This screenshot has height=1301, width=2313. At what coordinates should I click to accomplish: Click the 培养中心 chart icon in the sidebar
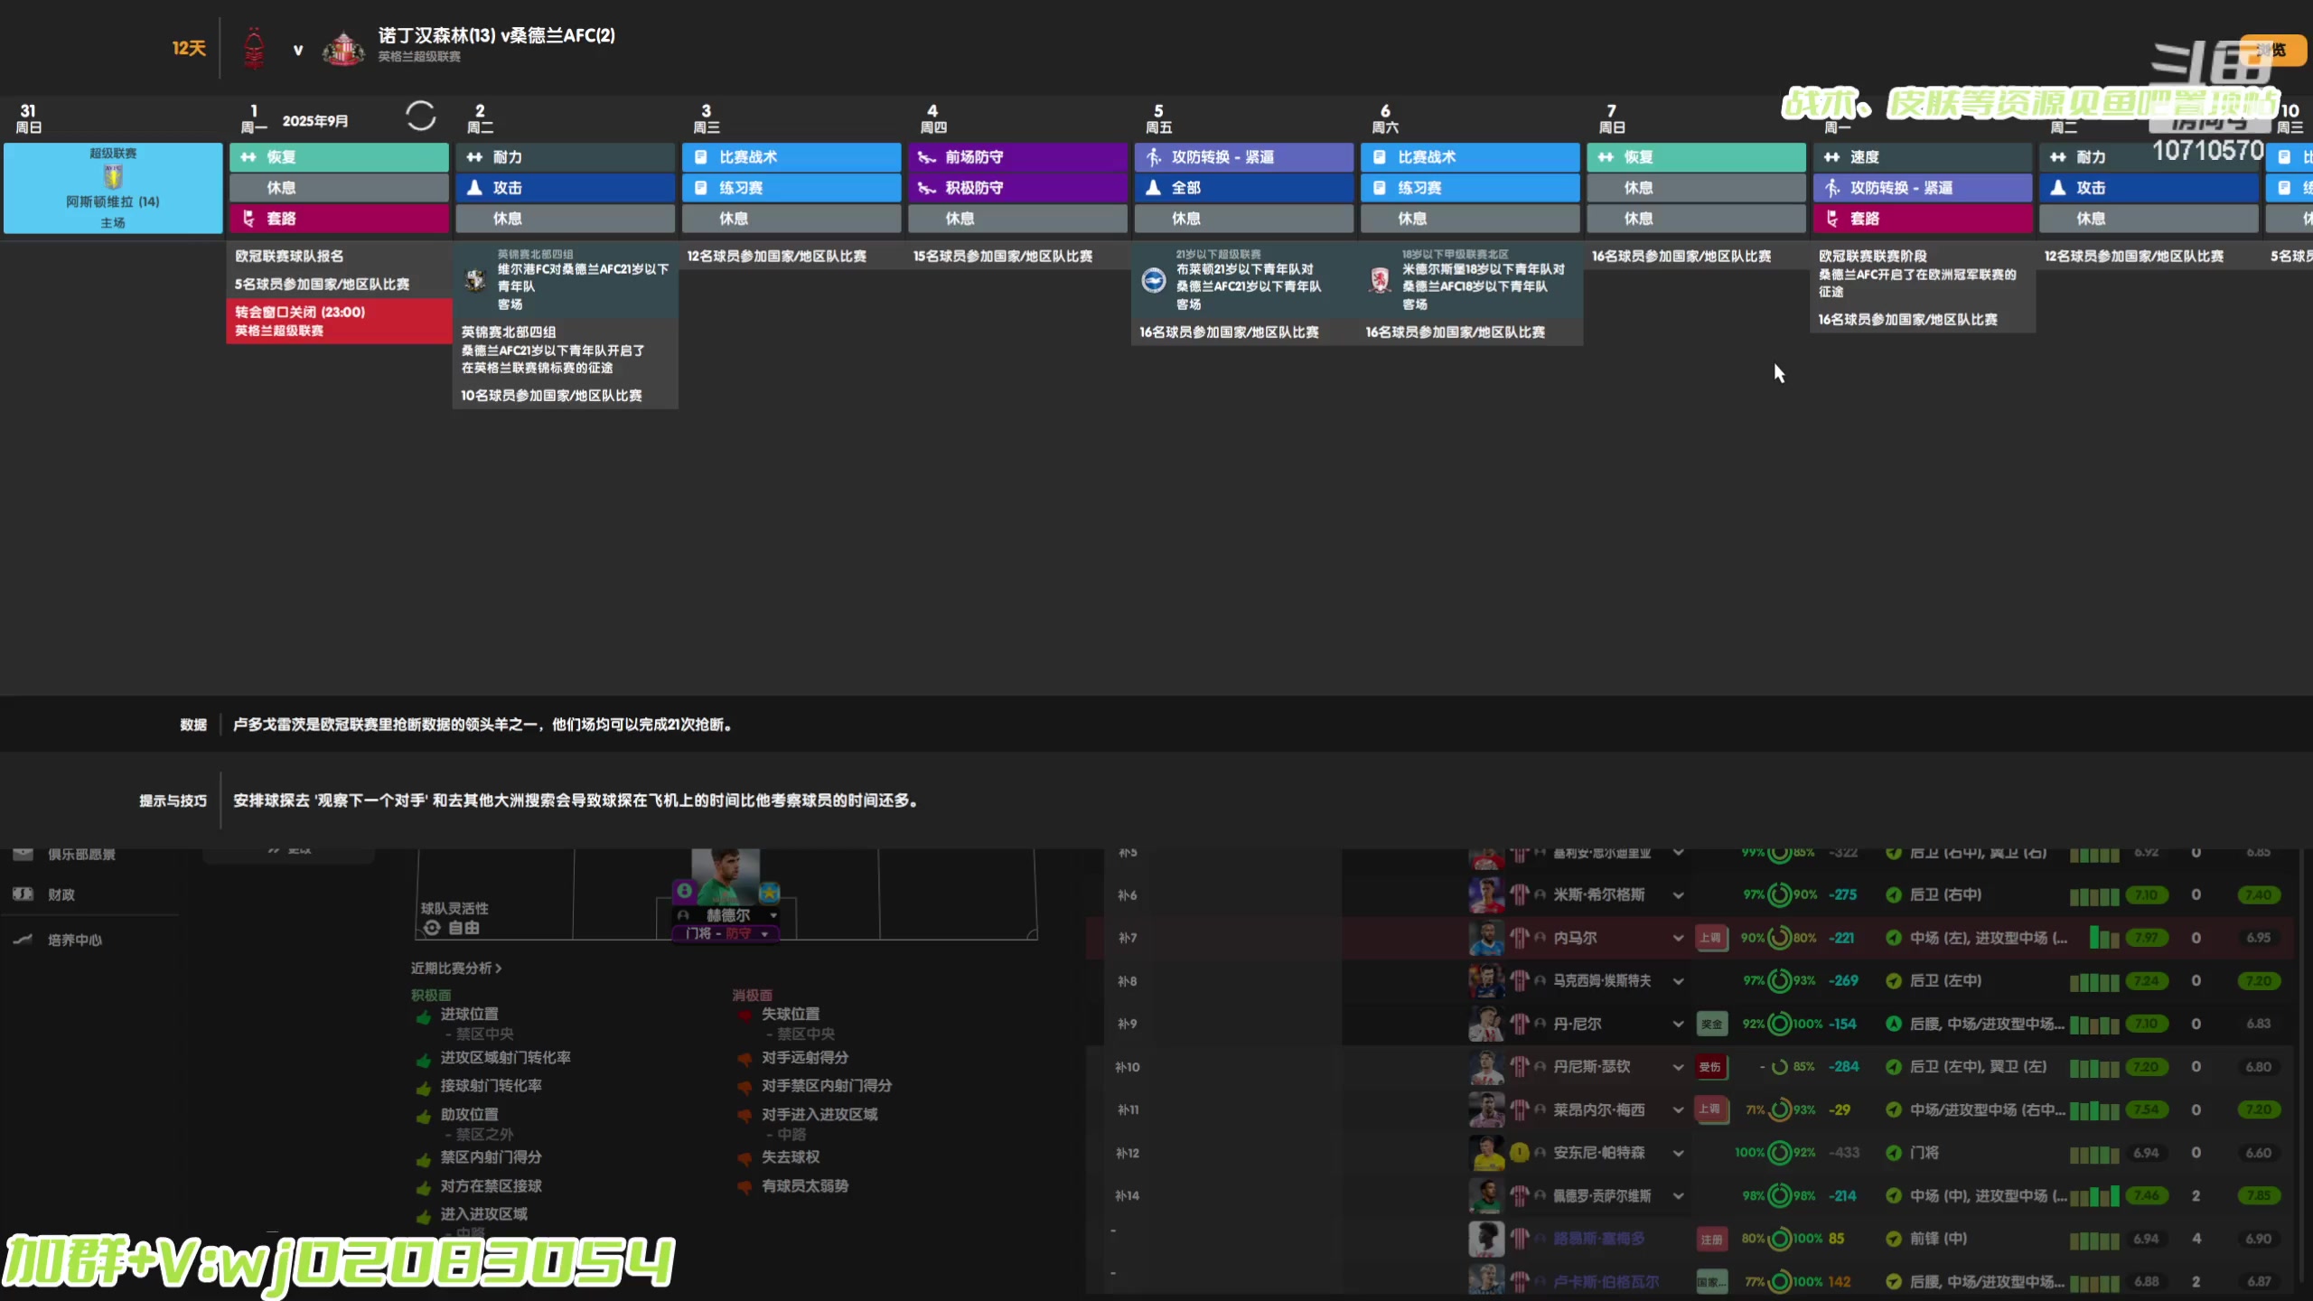pos(23,940)
